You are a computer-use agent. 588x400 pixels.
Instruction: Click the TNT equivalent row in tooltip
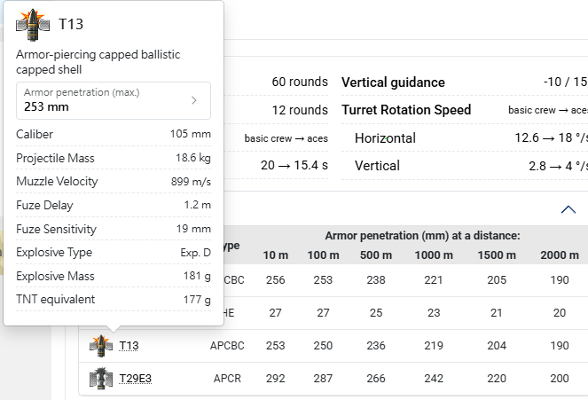coord(114,300)
